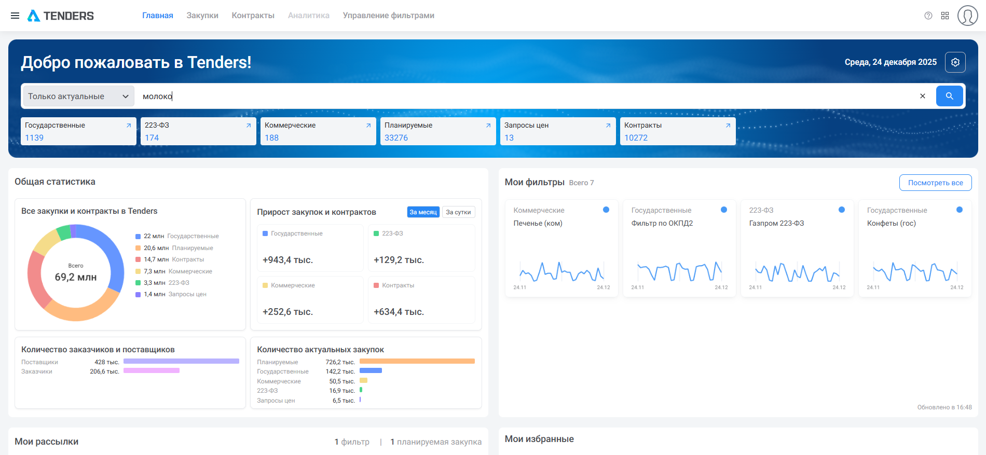The width and height of the screenshot is (986, 455).
Task: Open the Планируемые category card
Action: coord(437,131)
